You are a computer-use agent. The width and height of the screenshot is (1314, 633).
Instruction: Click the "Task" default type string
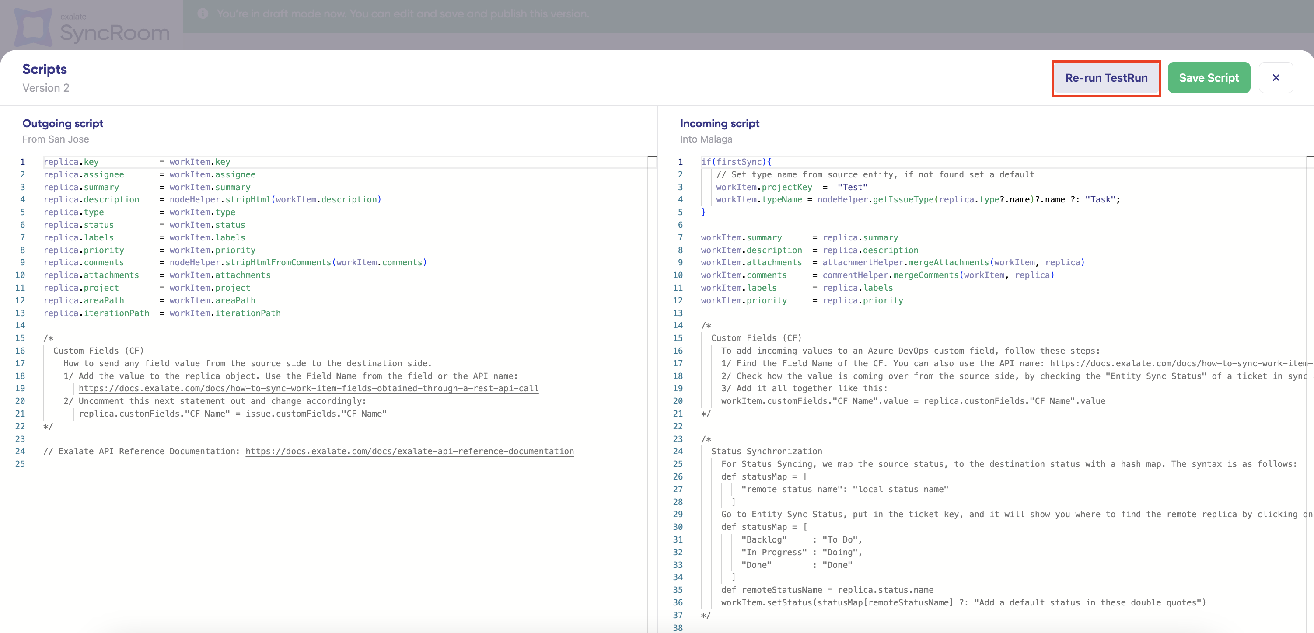(x=1099, y=200)
